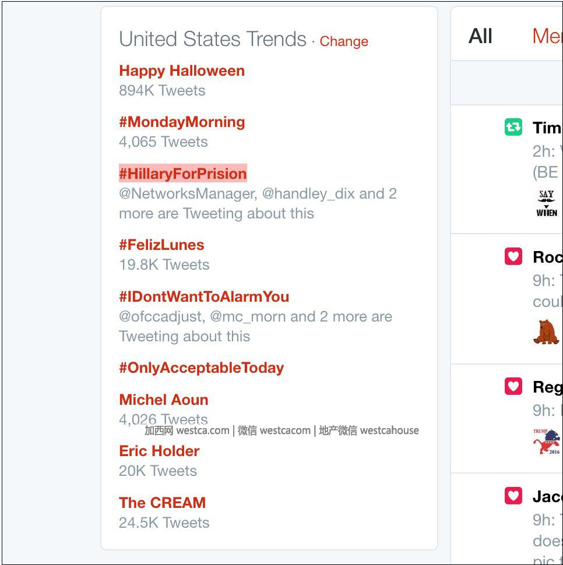This screenshot has height=565, width=563.
Task: Click Change next to United States Trends
Action: (x=344, y=42)
